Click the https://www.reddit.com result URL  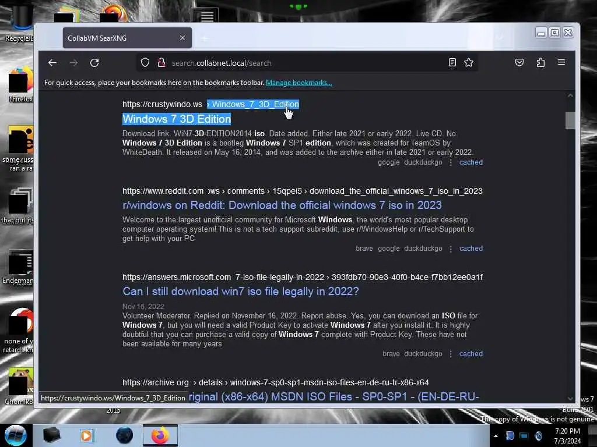click(163, 191)
